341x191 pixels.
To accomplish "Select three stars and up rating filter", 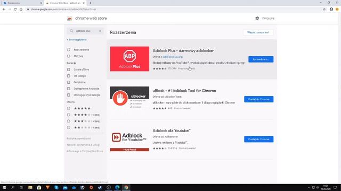I will click(x=69, y=121).
